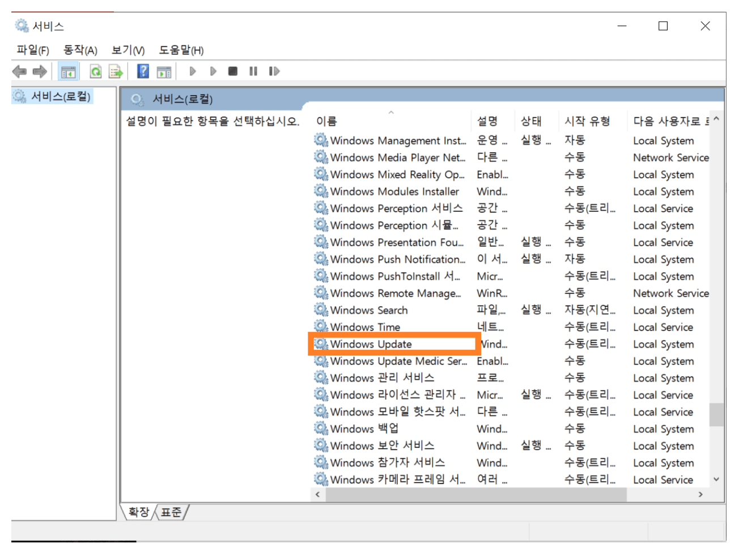The width and height of the screenshot is (739, 556).
Task: Click gear icon of Windows Modules Installer row
Action: [321, 191]
